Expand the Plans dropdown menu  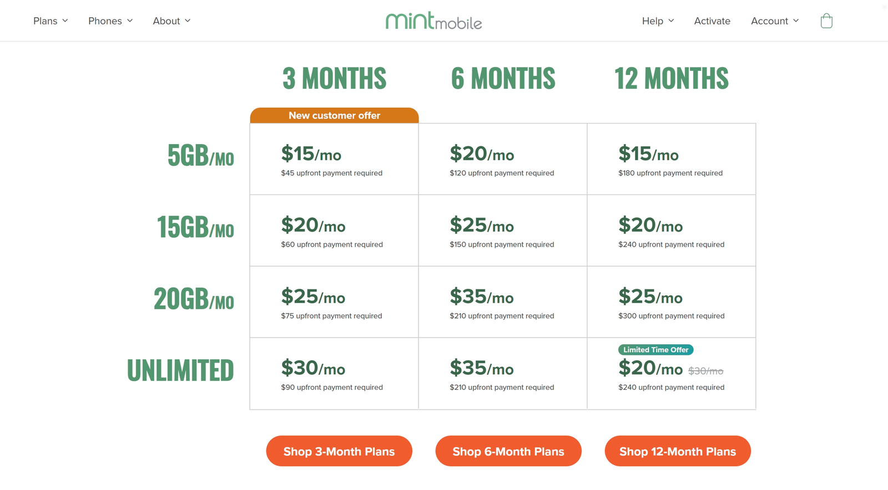(51, 21)
